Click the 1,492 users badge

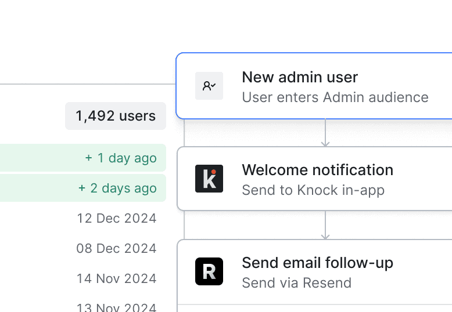tap(116, 116)
